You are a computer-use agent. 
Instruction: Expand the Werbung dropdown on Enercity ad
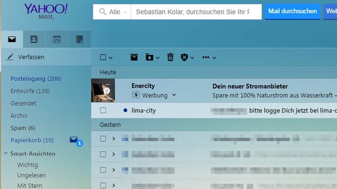174,95
